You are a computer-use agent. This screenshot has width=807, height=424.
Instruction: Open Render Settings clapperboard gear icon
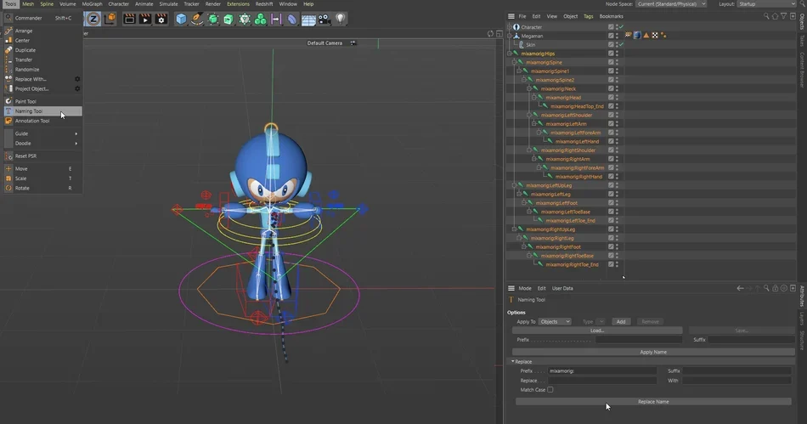coord(161,20)
